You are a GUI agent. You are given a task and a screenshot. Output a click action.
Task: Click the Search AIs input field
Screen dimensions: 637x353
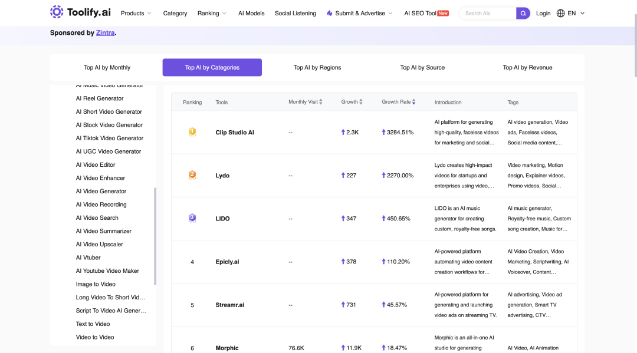coord(488,14)
